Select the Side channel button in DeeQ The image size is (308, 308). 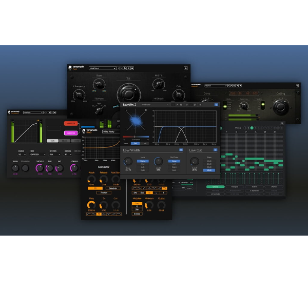coord(142,192)
